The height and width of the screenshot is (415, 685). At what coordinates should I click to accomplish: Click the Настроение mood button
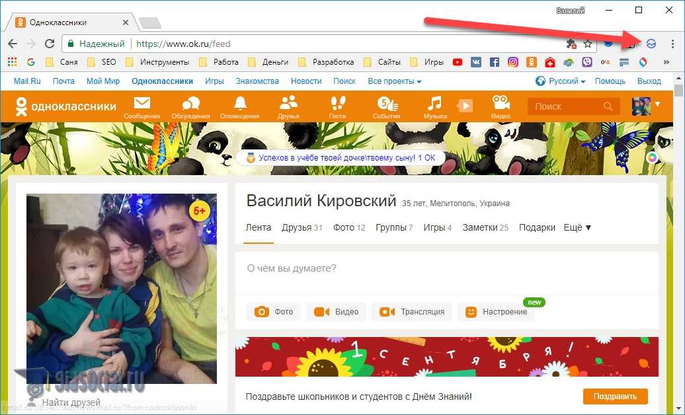click(x=497, y=312)
